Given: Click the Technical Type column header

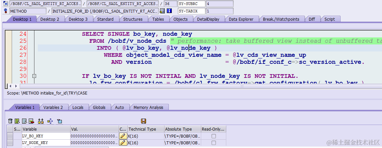Looking at the screenshot, I should (x=146, y=129).
